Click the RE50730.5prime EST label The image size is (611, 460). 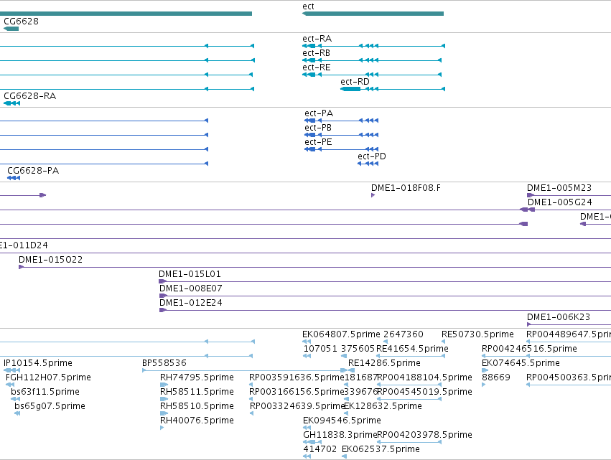tap(477, 334)
